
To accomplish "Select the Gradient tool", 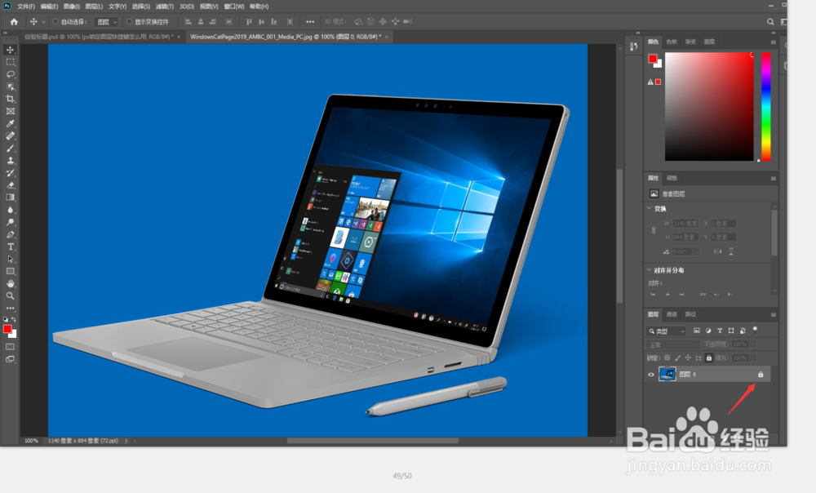I will point(10,198).
